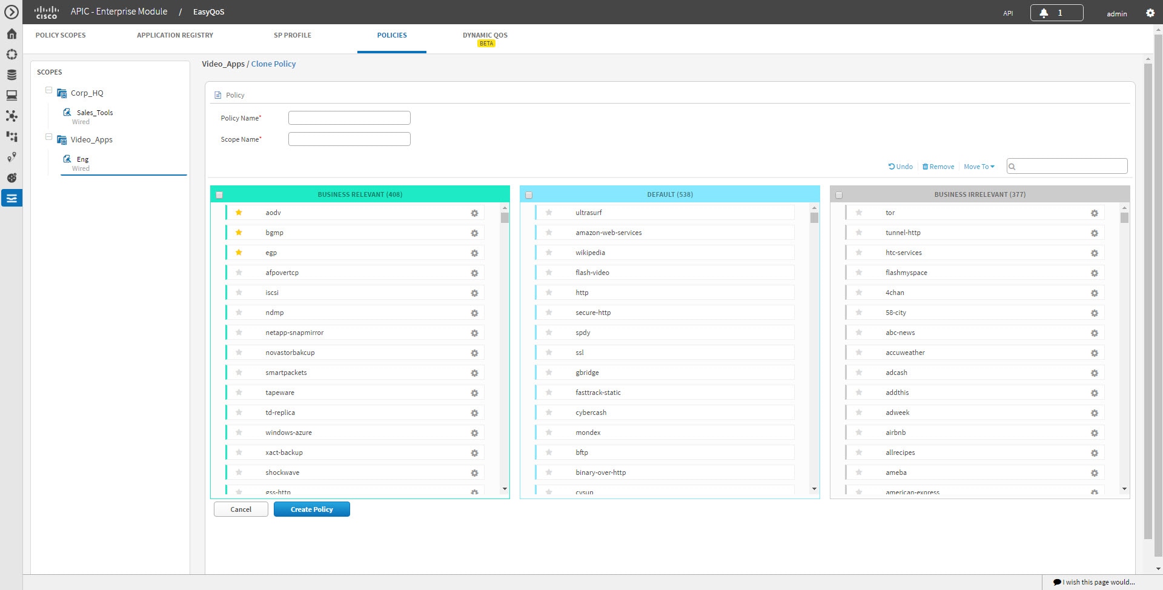This screenshot has height=590, width=1163.
Task: Click the gear icon for accuweather
Action: click(1094, 353)
